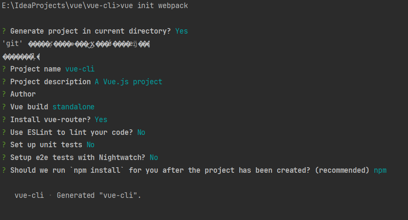
Task: Click the 'Project description' prompt label
Action: tap(50, 82)
